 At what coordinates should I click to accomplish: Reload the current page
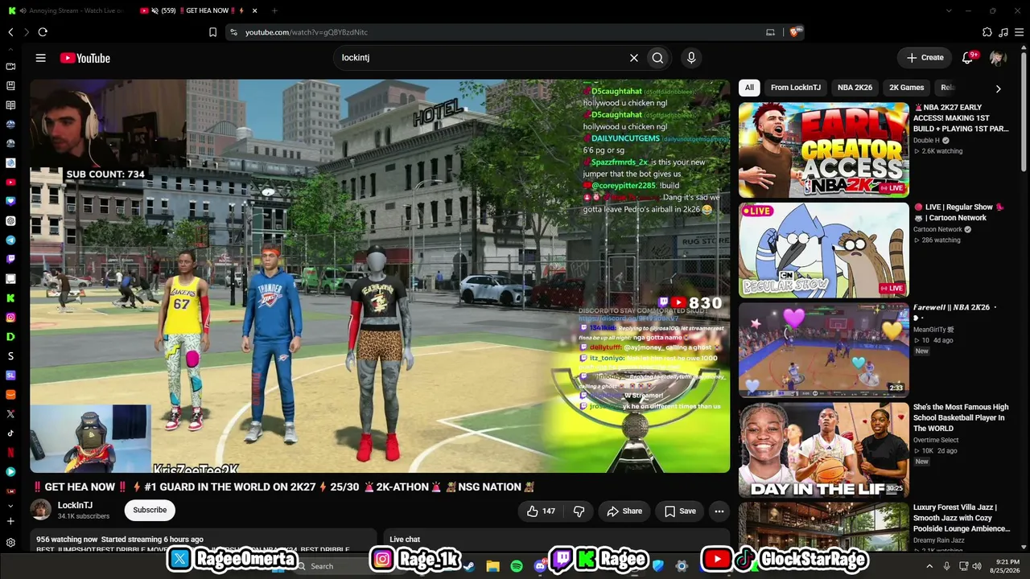tap(43, 32)
